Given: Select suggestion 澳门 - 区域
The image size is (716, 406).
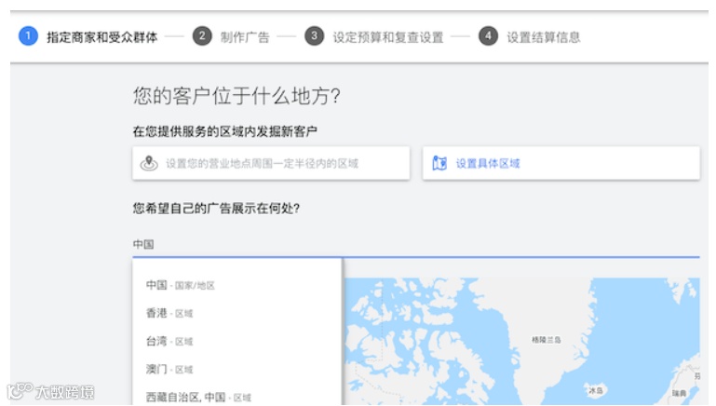Looking at the screenshot, I should click(x=237, y=369).
